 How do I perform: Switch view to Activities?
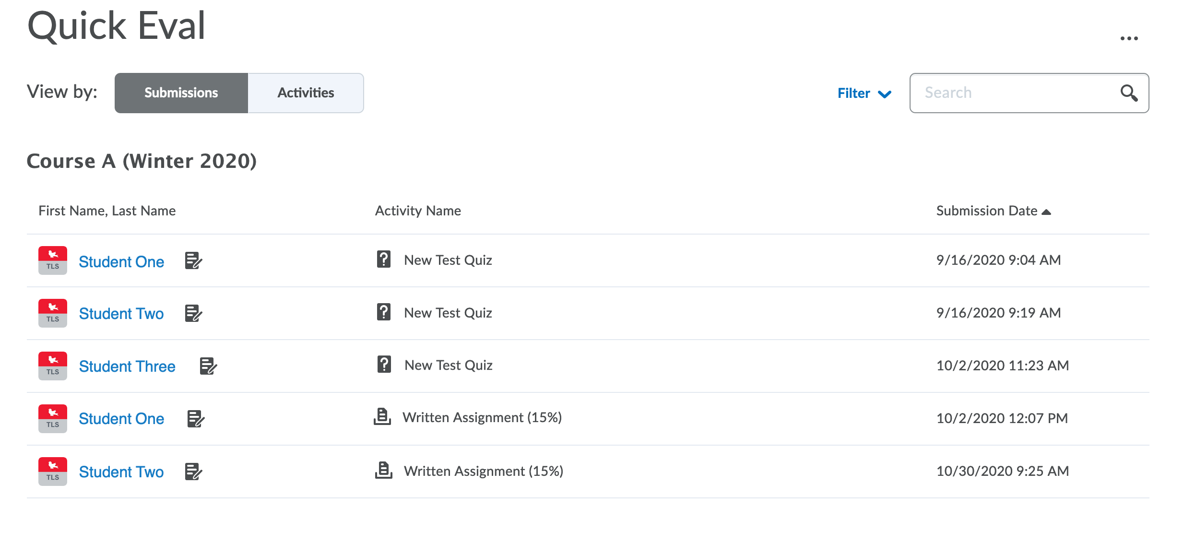[306, 93]
